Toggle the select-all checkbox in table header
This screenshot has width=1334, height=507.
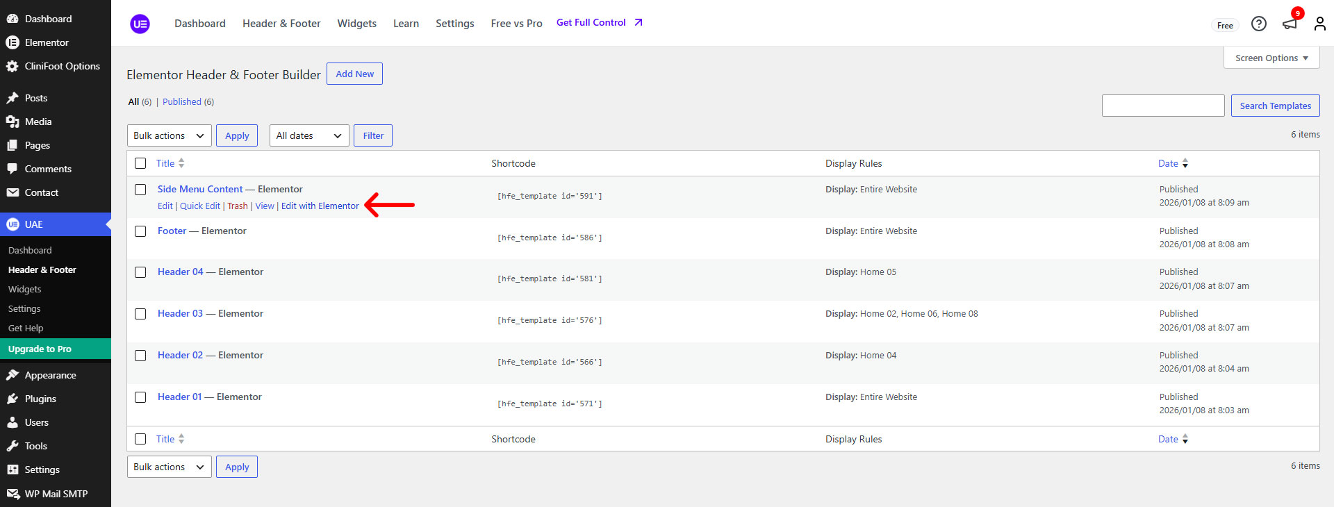point(140,163)
